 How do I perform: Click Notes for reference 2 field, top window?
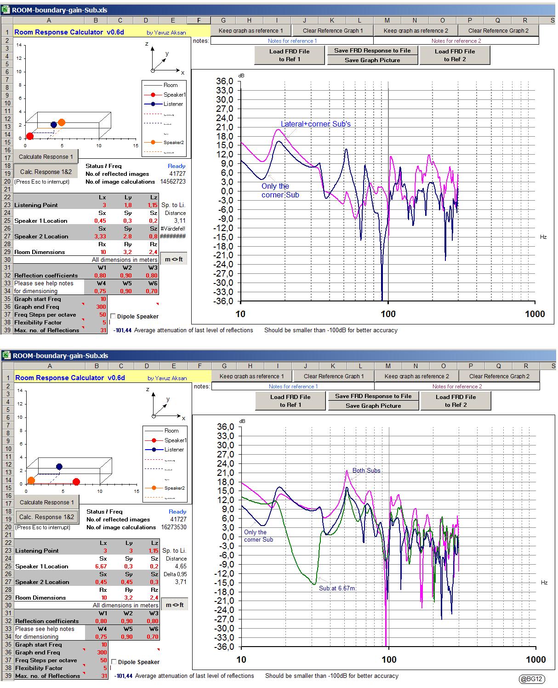coord(456,41)
